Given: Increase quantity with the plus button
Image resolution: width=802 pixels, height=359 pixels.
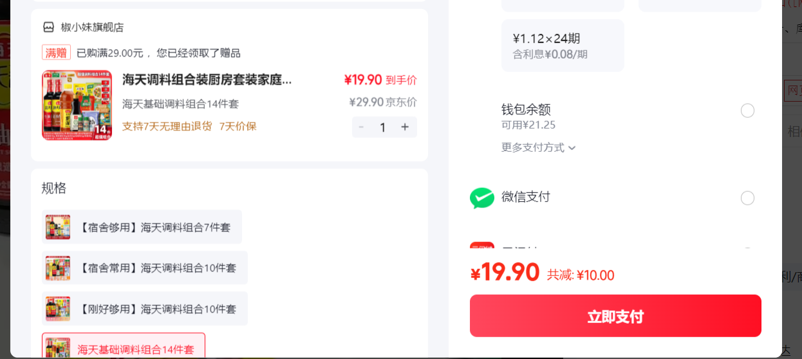Looking at the screenshot, I should point(405,127).
